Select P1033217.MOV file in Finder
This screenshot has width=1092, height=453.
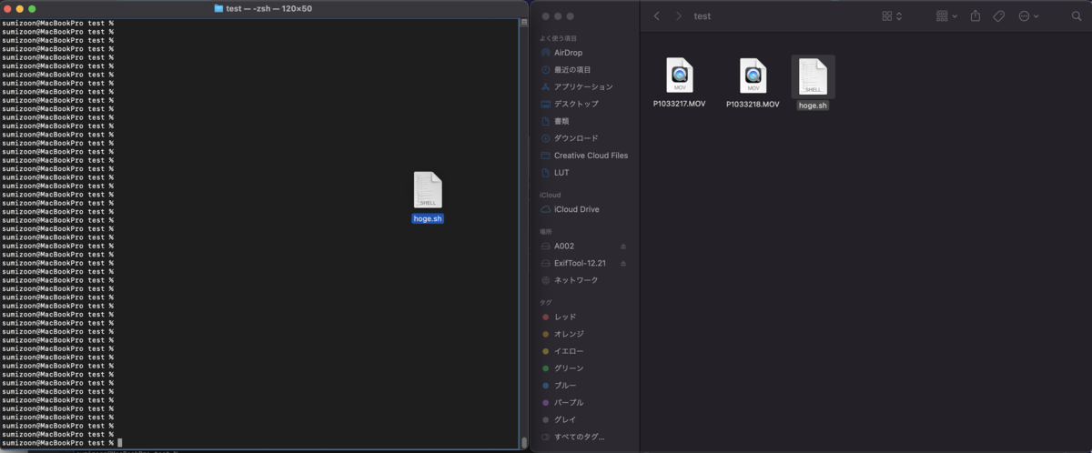click(679, 84)
